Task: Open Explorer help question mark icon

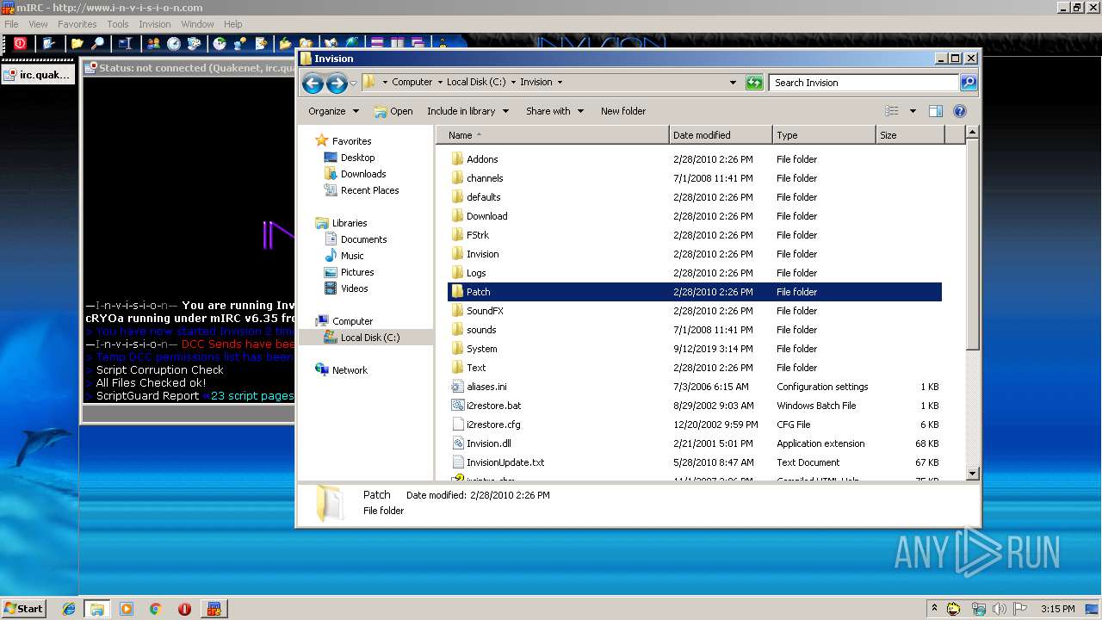Action: pyautogui.click(x=960, y=111)
